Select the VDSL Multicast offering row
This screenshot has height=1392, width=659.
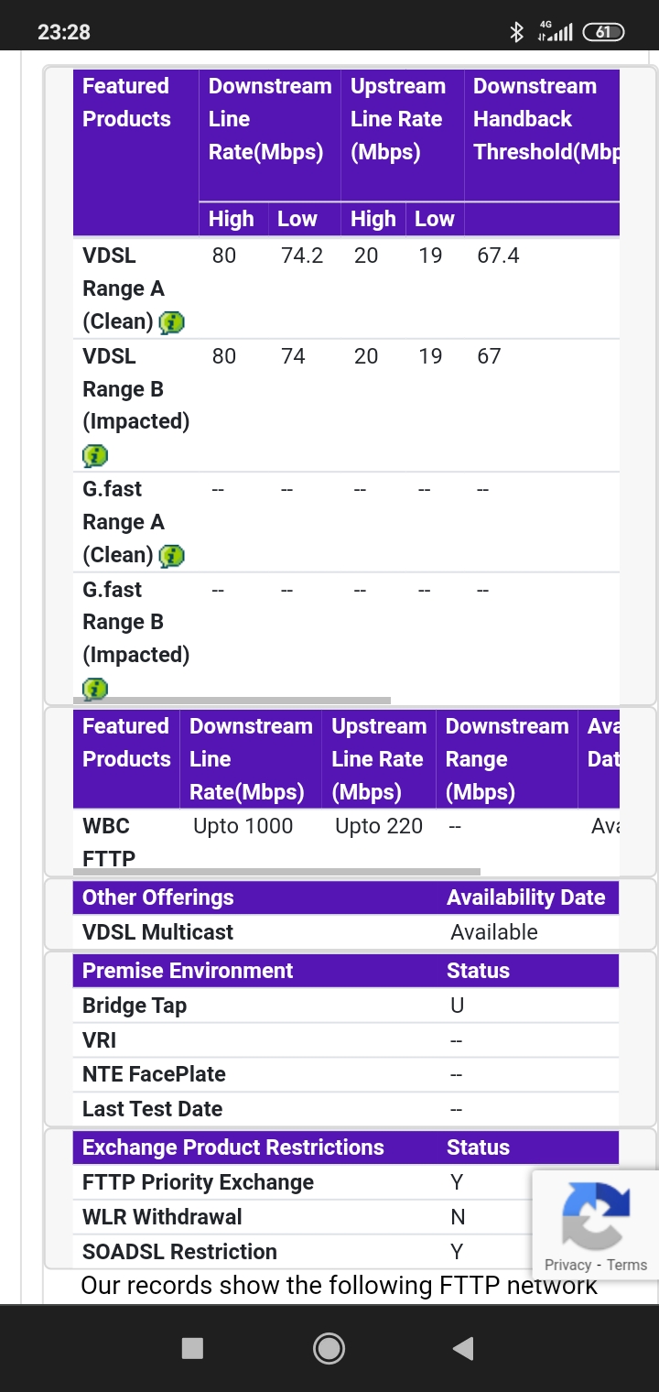pyautogui.click(x=275, y=931)
